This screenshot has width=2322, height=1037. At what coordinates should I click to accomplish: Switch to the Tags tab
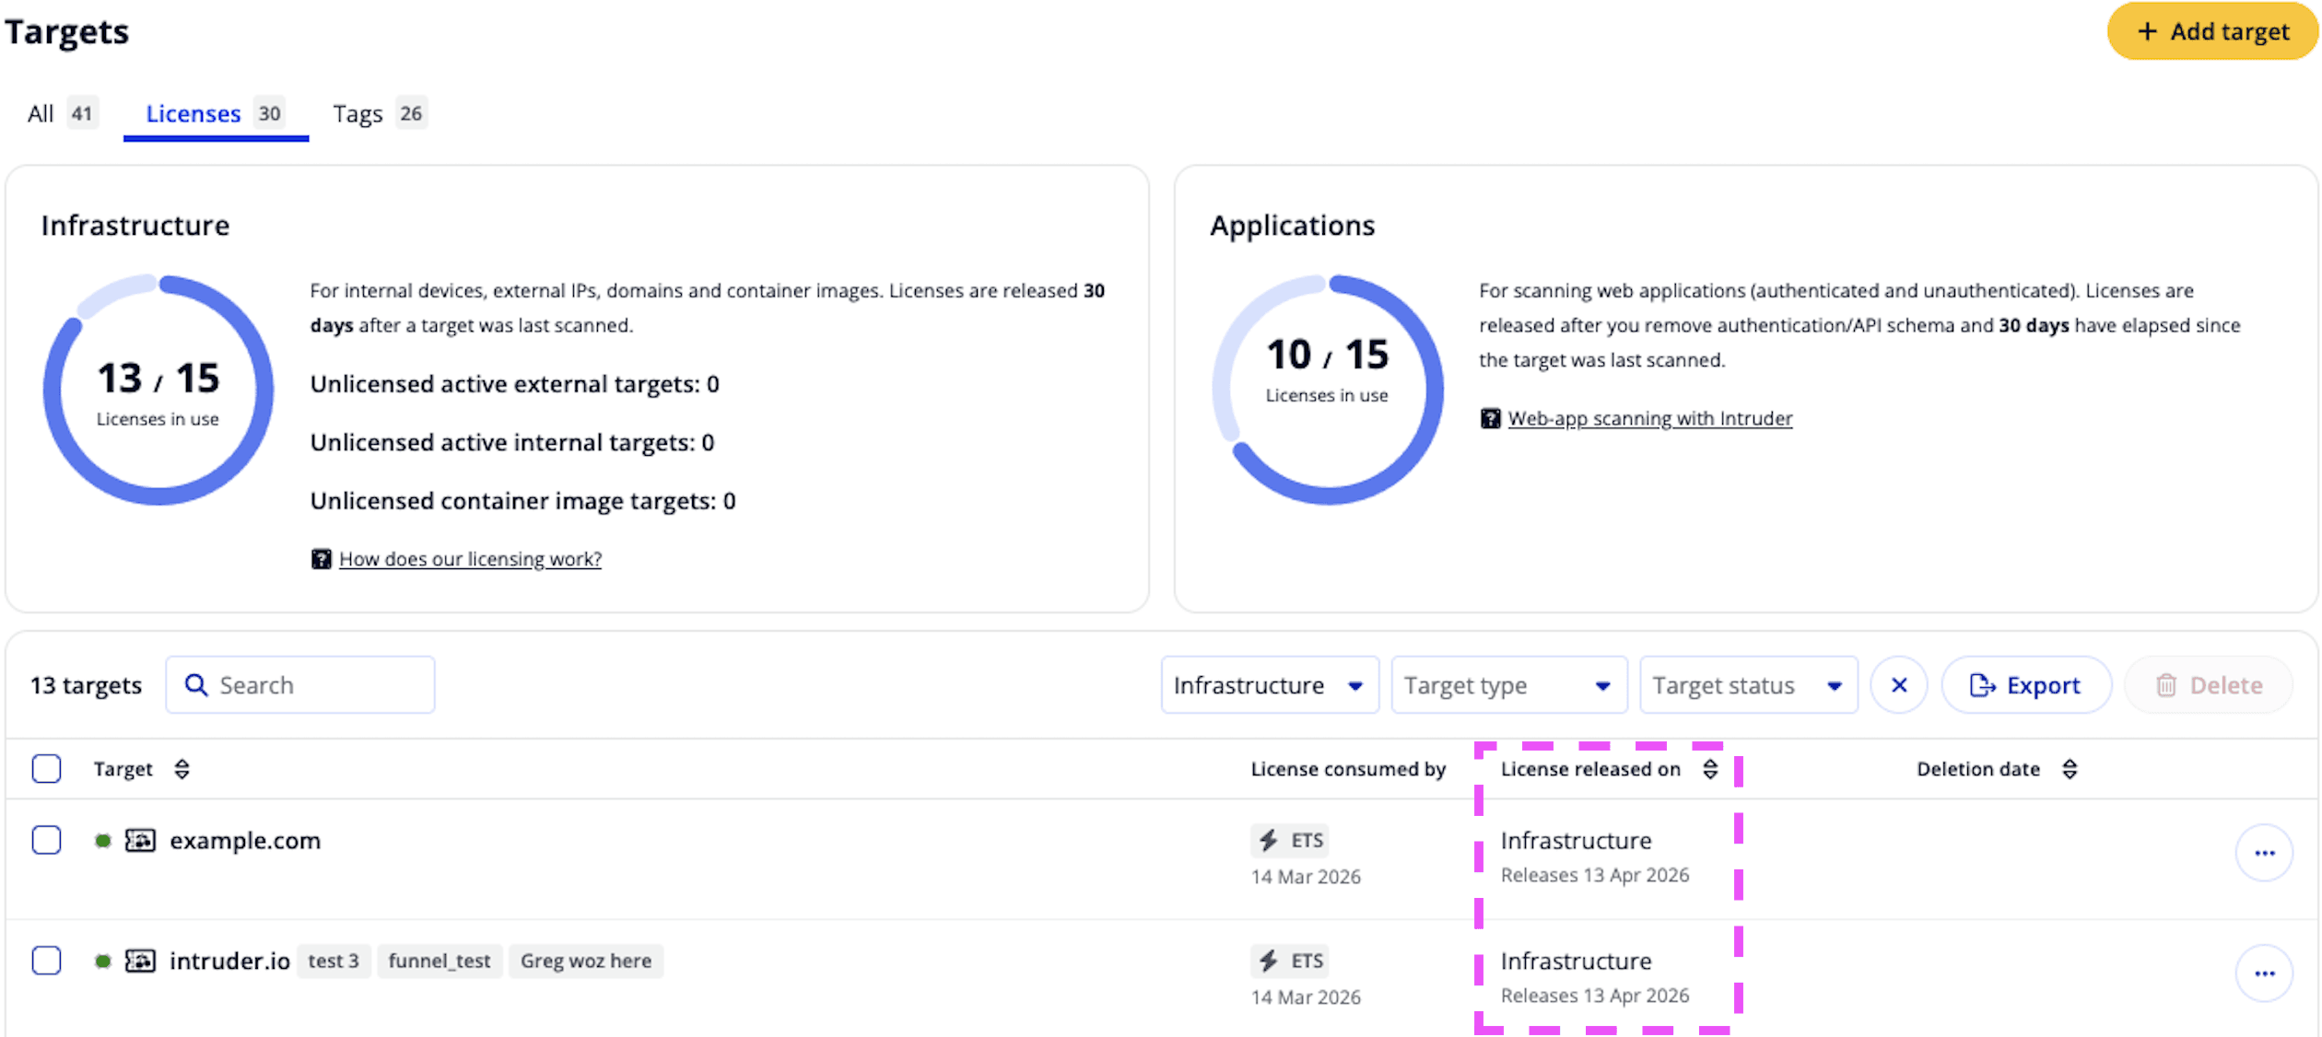click(x=380, y=113)
